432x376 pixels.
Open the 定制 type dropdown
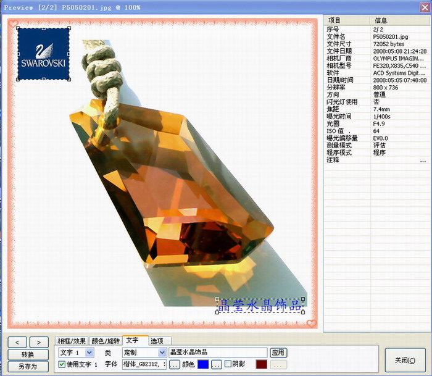162,353
